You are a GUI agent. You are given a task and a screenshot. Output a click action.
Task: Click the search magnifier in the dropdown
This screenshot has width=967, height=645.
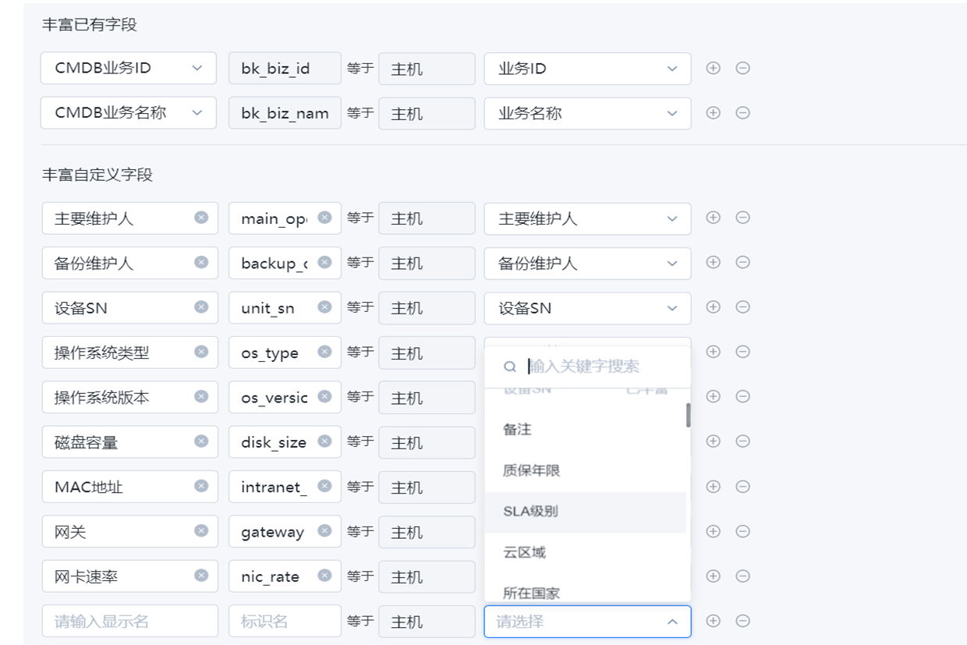(x=511, y=365)
